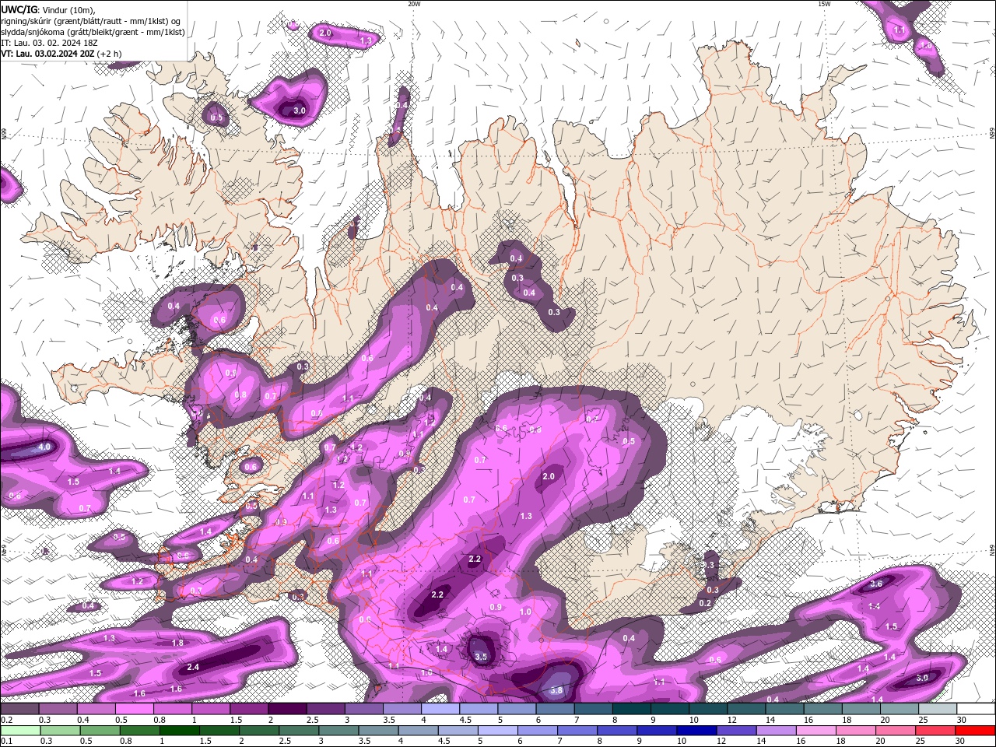Image resolution: width=996 pixels, height=747 pixels.
Task: Pick the darkest purple 2 snow legend swatch
Action: (287, 709)
